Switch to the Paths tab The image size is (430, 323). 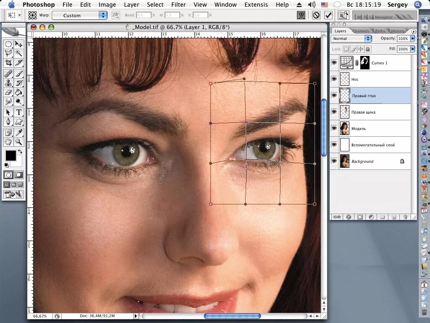coord(380,31)
